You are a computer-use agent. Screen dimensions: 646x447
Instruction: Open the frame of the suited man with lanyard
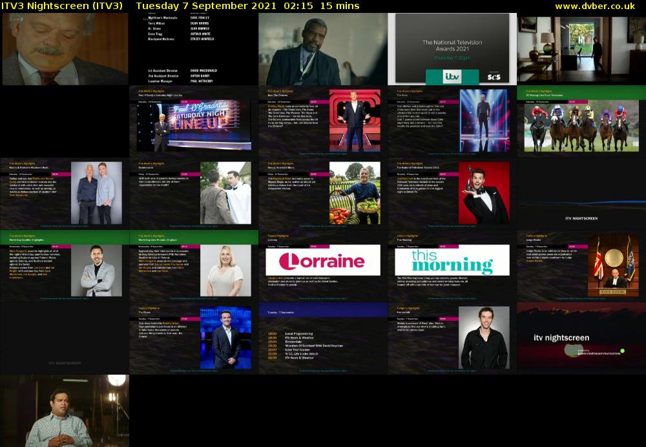[323, 49]
